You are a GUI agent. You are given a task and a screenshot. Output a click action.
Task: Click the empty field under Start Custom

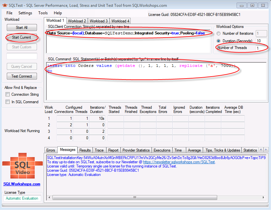(x=22, y=56)
